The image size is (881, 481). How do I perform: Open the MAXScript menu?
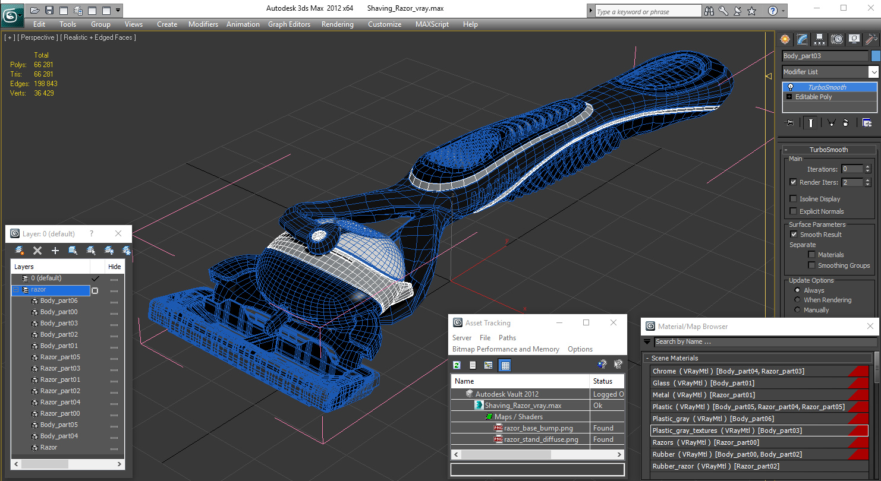pyautogui.click(x=432, y=24)
